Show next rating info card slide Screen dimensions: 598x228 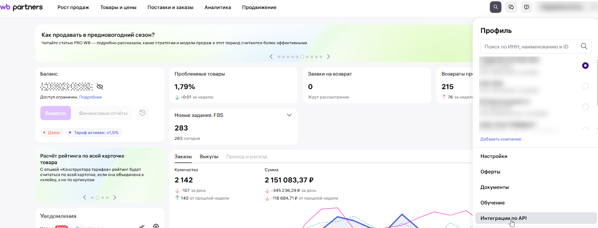(115, 197)
